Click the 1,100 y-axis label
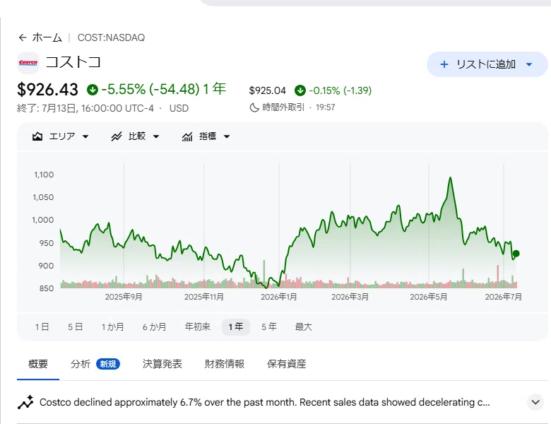This screenshot has width=551, height=424. point(44,175)
